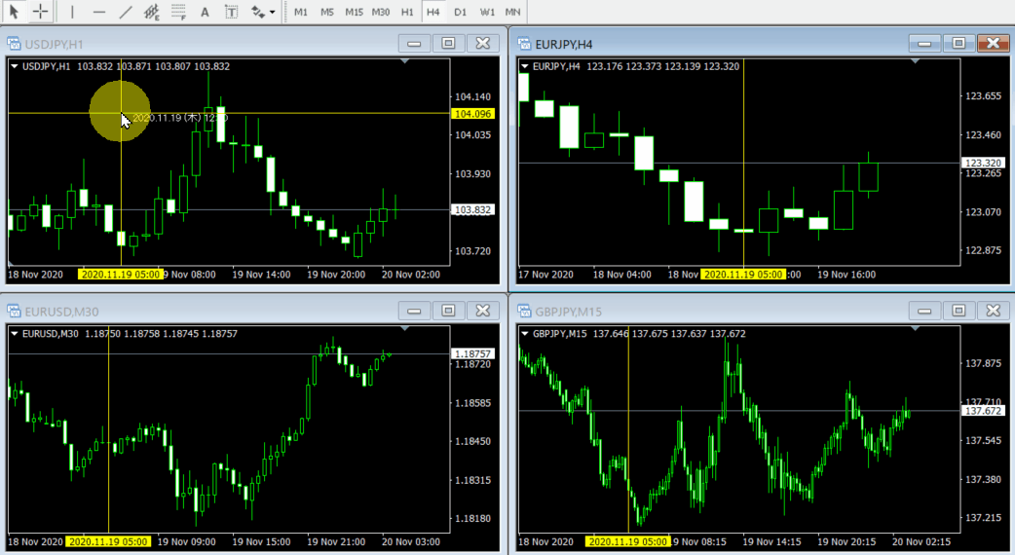Switch to M5 timeframe

[x=327, y=12]
